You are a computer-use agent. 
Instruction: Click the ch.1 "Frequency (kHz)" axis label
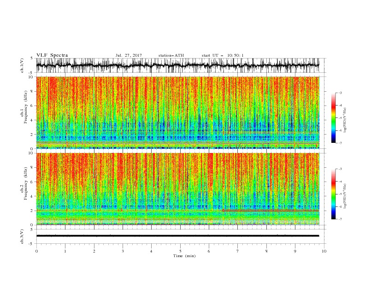pos(26,107)
